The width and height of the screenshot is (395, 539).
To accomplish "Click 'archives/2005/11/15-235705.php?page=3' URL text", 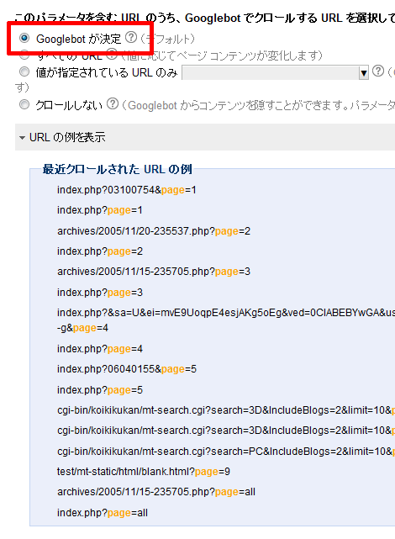I will point(154,272).
